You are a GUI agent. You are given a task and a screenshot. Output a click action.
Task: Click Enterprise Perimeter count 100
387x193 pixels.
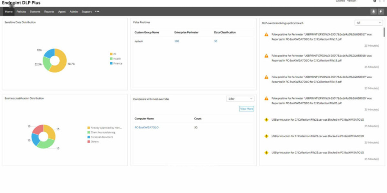click(x=177, y=41)
